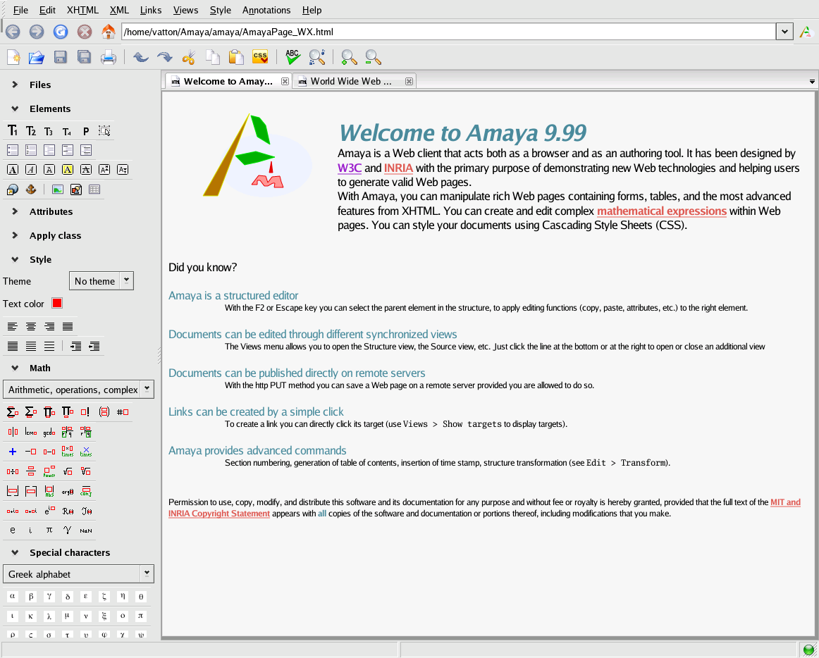Open the Greek alphabet dropdown
The image size is (819, 658).
coord(78,574)
